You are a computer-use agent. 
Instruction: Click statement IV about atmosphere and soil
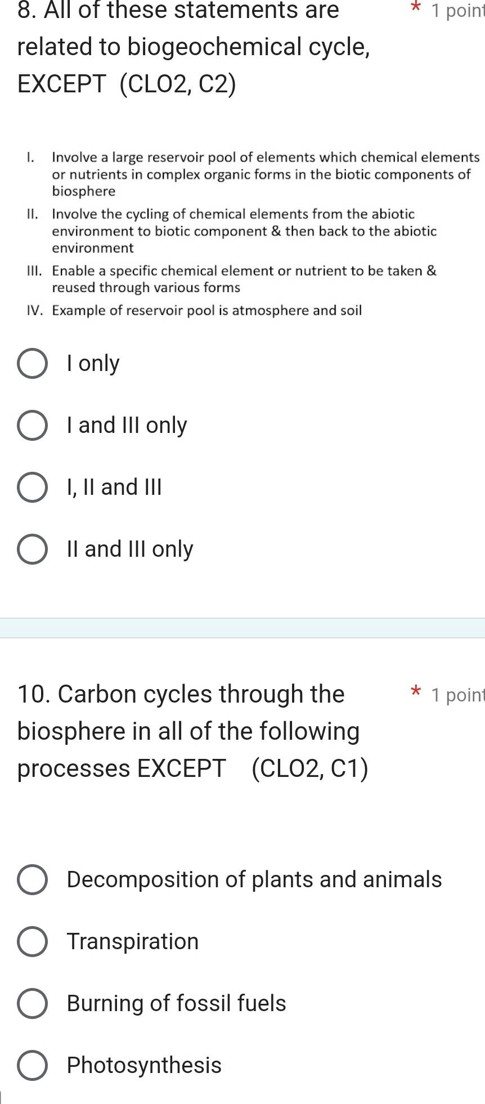(207, 310)
